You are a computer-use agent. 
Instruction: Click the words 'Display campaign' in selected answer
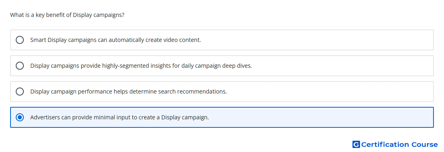[x=185, y=117]
